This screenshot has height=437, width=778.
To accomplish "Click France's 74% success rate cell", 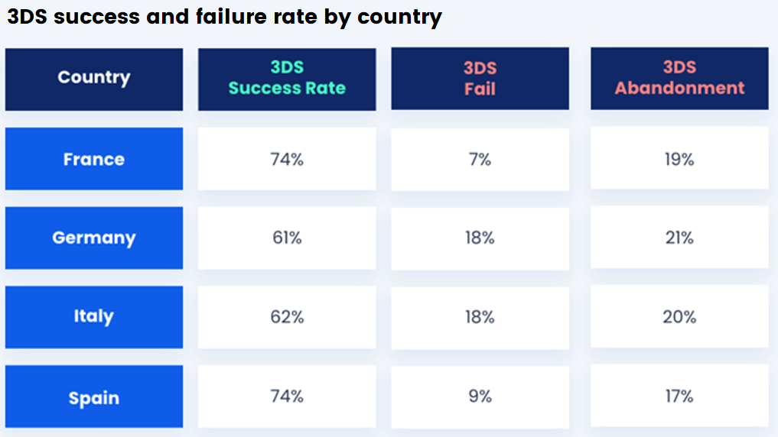I will 287,159.
